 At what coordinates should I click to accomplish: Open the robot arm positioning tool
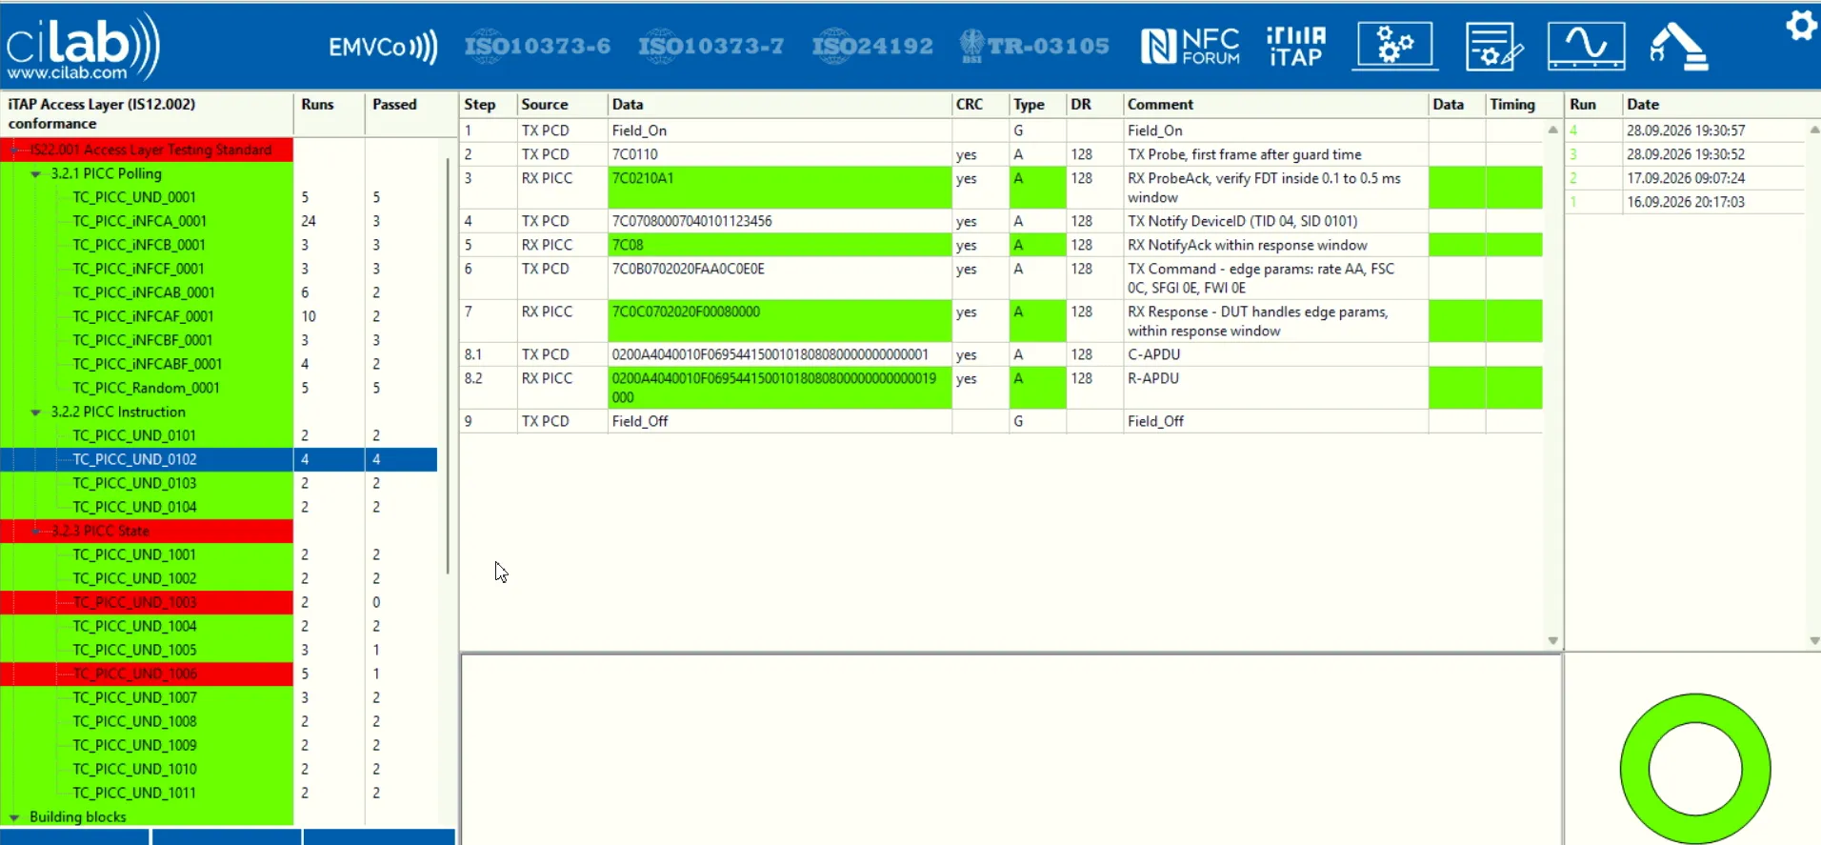[1679, 47]
